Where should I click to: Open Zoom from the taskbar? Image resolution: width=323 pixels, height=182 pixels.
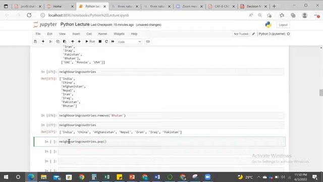pyautogui.click(x=207, y=177)
